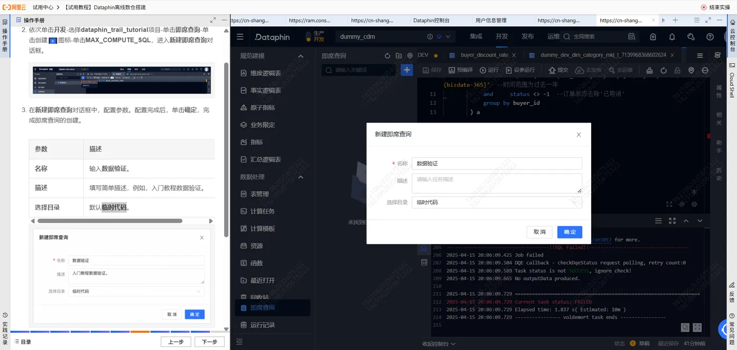737x350 pixels.
Task: Open the notification bell
Action: pyautogui.click(x=672, y=37)
